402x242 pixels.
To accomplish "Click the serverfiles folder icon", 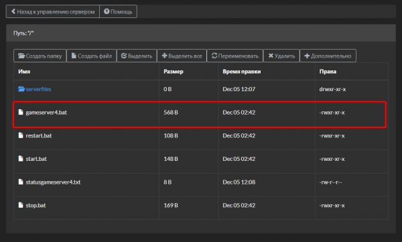I will (21, 89).
